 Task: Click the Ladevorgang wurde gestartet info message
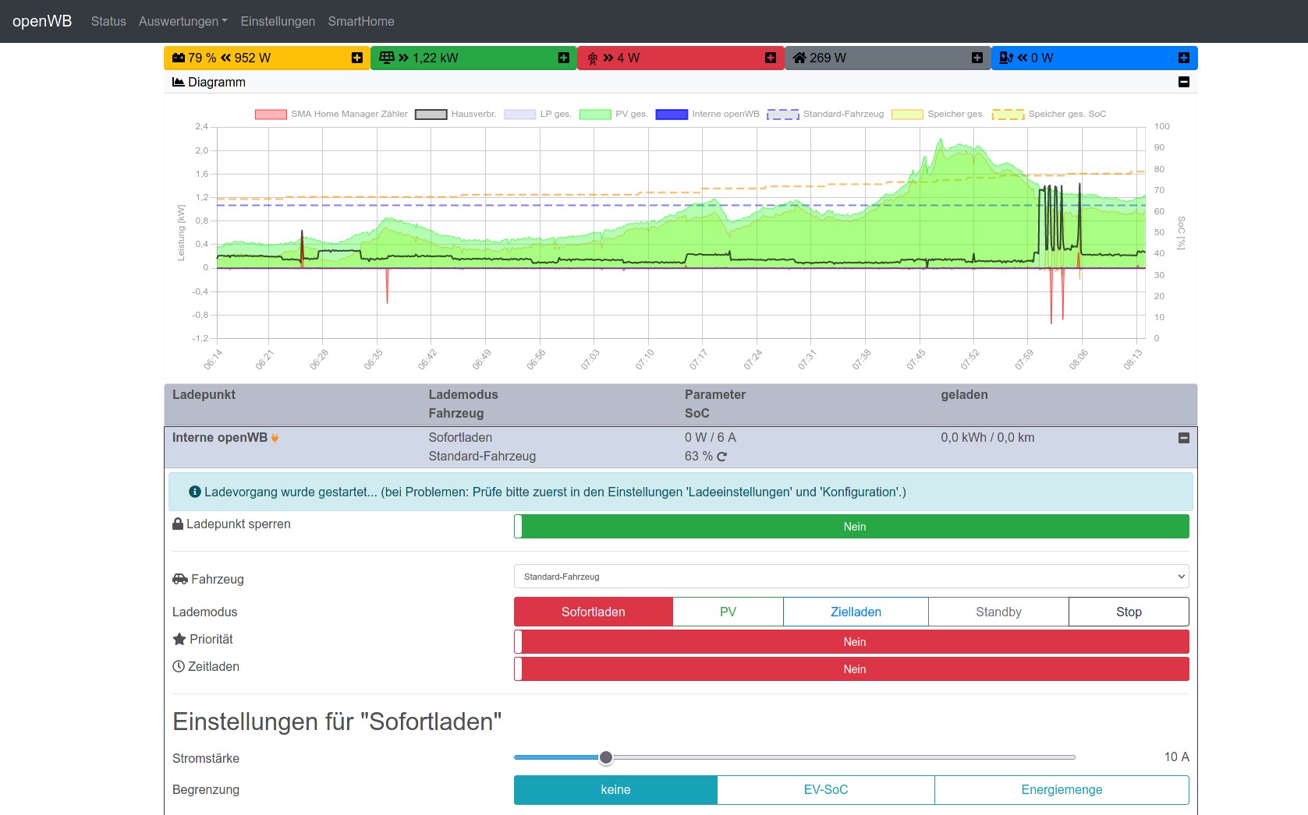click(681, 492)
